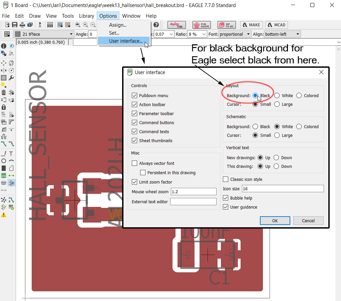Click the Mouse wheel zoom field

click(x=194, y=192)
